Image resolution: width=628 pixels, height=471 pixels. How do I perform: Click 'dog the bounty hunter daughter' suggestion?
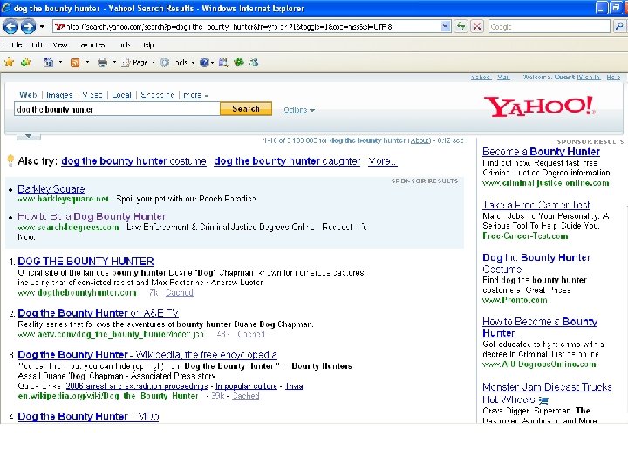287,161
